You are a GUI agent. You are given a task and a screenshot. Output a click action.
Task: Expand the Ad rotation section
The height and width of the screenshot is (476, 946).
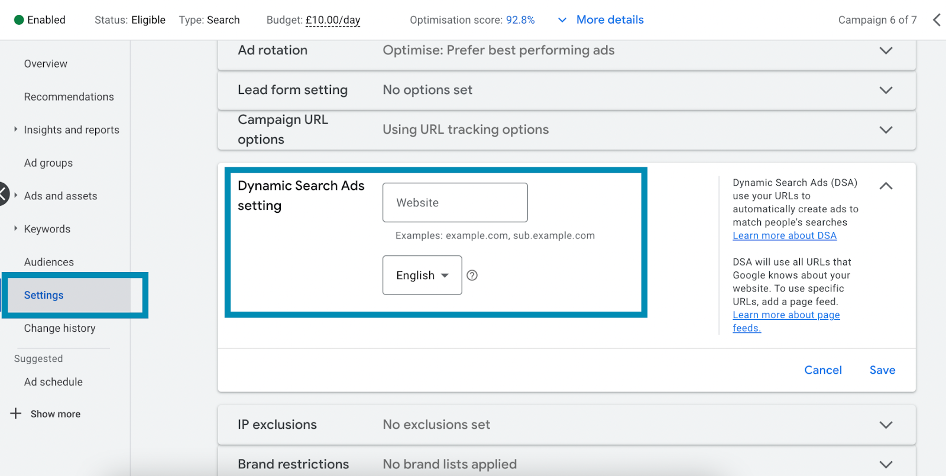tap(886, 50)
